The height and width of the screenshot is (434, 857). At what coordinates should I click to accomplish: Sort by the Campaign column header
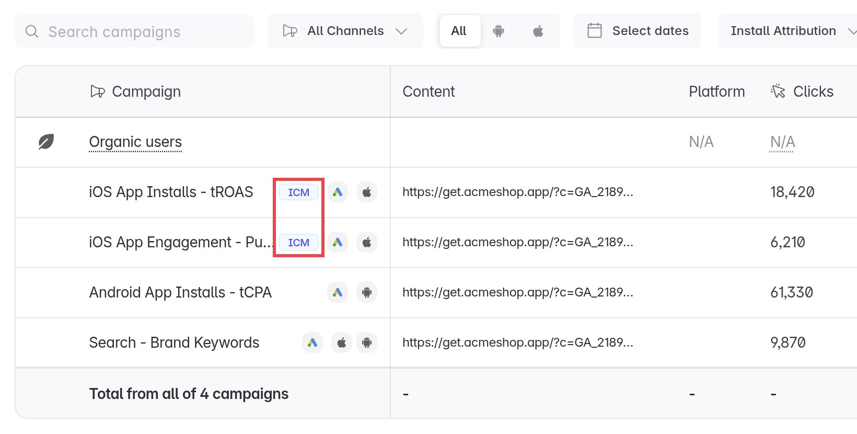(x=146, y=92)
